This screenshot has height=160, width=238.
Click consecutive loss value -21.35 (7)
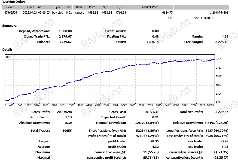[x=221, y=158]
